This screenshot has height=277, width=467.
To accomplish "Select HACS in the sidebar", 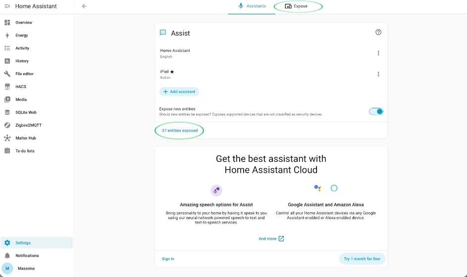I will (36, 87).
